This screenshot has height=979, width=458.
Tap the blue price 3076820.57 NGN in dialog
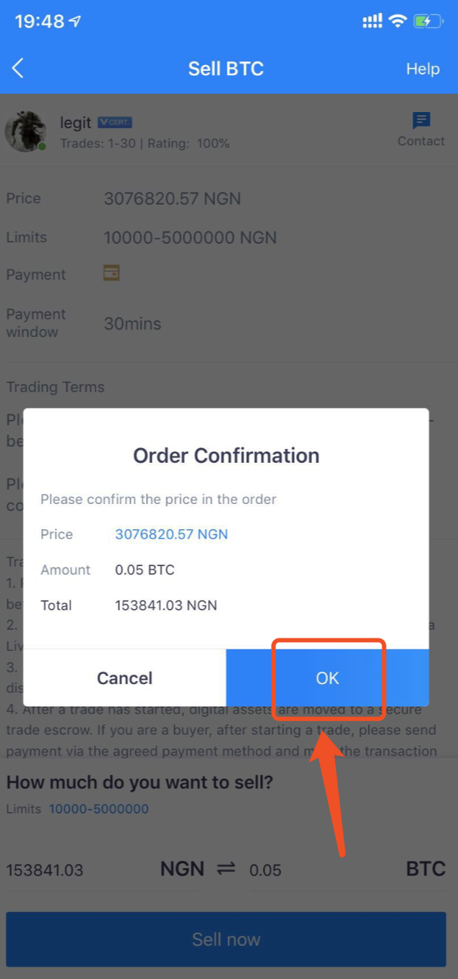171,534
